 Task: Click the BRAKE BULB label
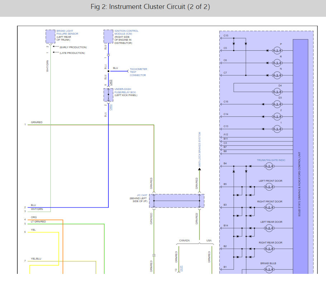click(268, 263)
